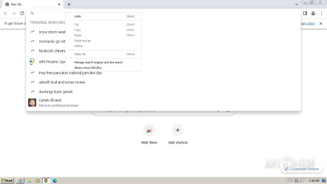327x184 pixels.
Task: Open the Action Center flag icon
Action: [303, 181]
